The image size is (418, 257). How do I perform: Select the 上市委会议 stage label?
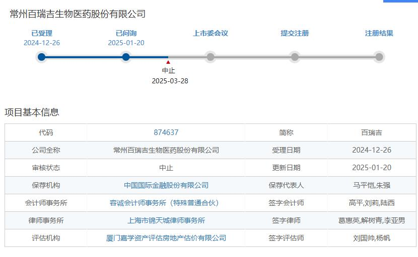click(211, 33)
